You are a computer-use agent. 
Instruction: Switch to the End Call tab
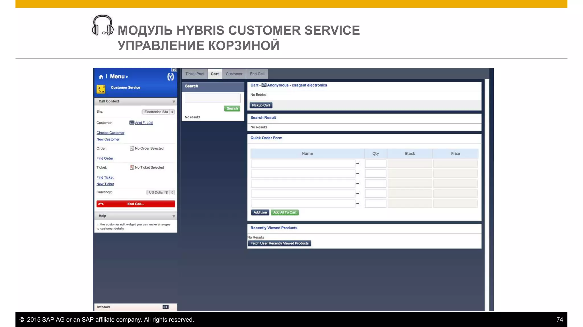pyautogui.click(x=257, y=74)
